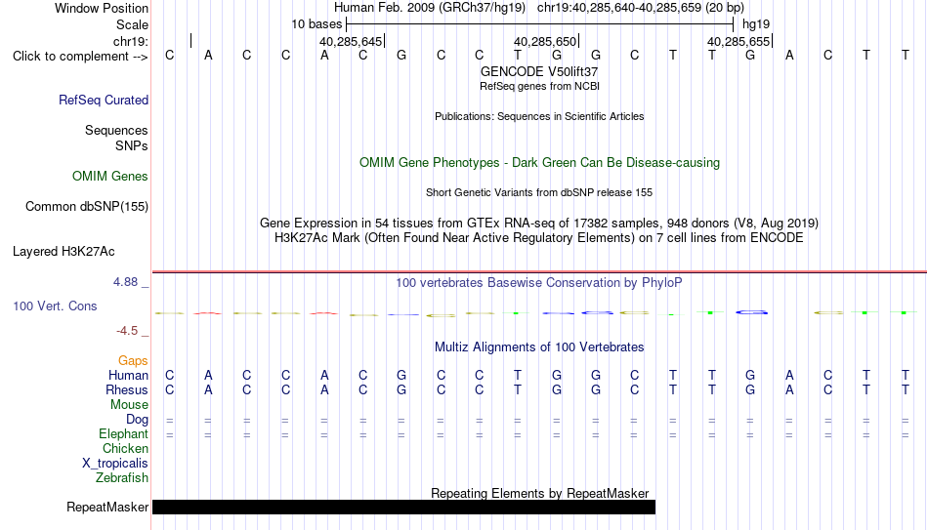Click the Sequences track label
This screenshot has height=530, width=928.
pyautogui.click(x=116, y=130)
